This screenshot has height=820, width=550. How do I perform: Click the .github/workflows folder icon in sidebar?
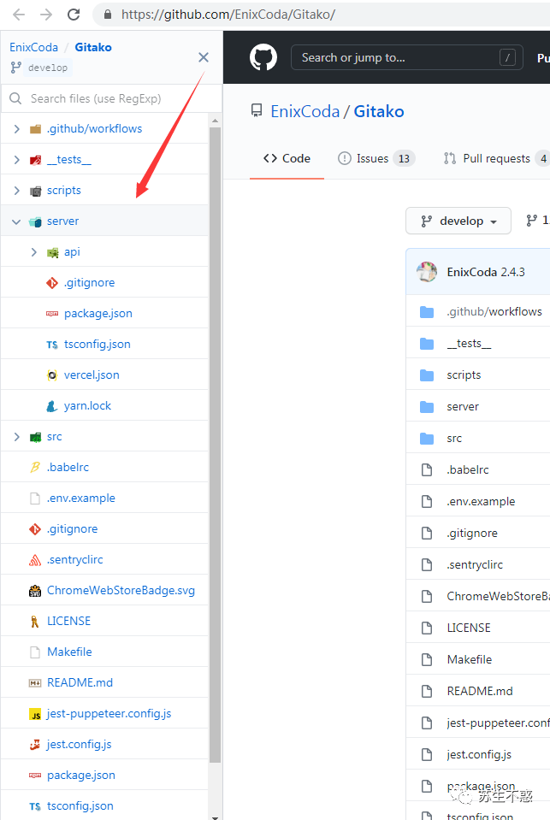[x=35, y=128]
